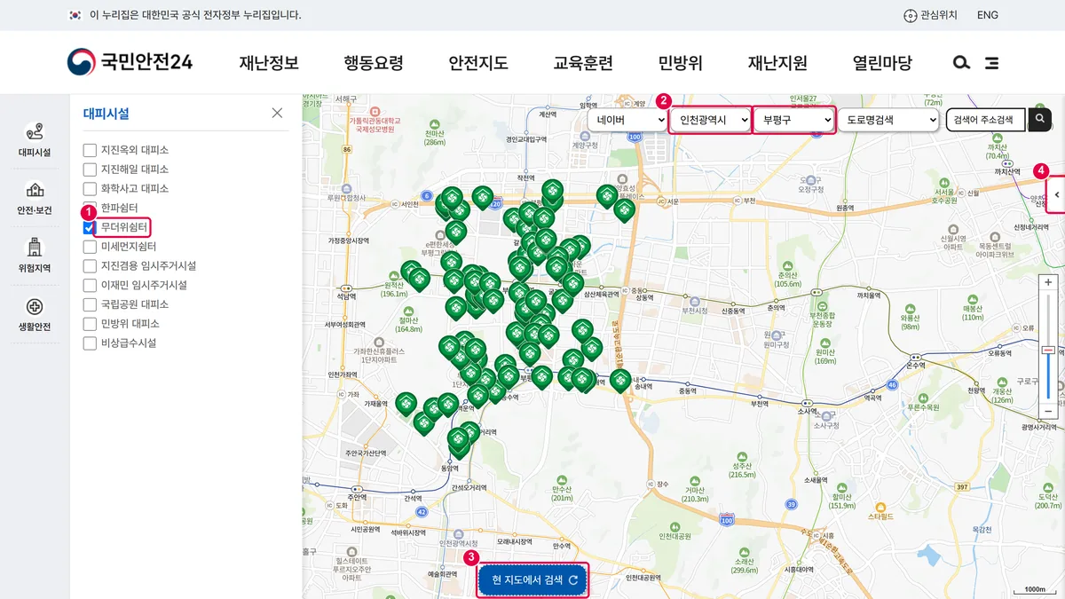The image size is (1065, 599).
Task: Switch language via ENG link
Action: (988, 15)
